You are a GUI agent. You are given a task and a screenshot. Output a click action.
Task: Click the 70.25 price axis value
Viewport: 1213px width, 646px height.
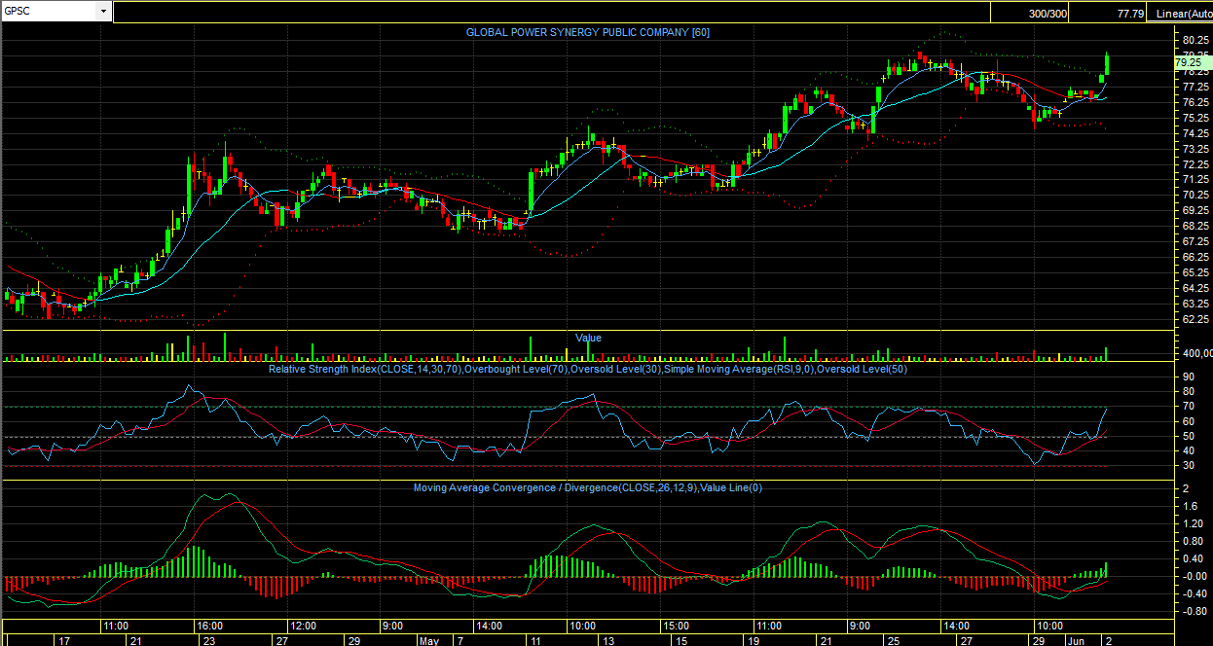[1195, 195]
